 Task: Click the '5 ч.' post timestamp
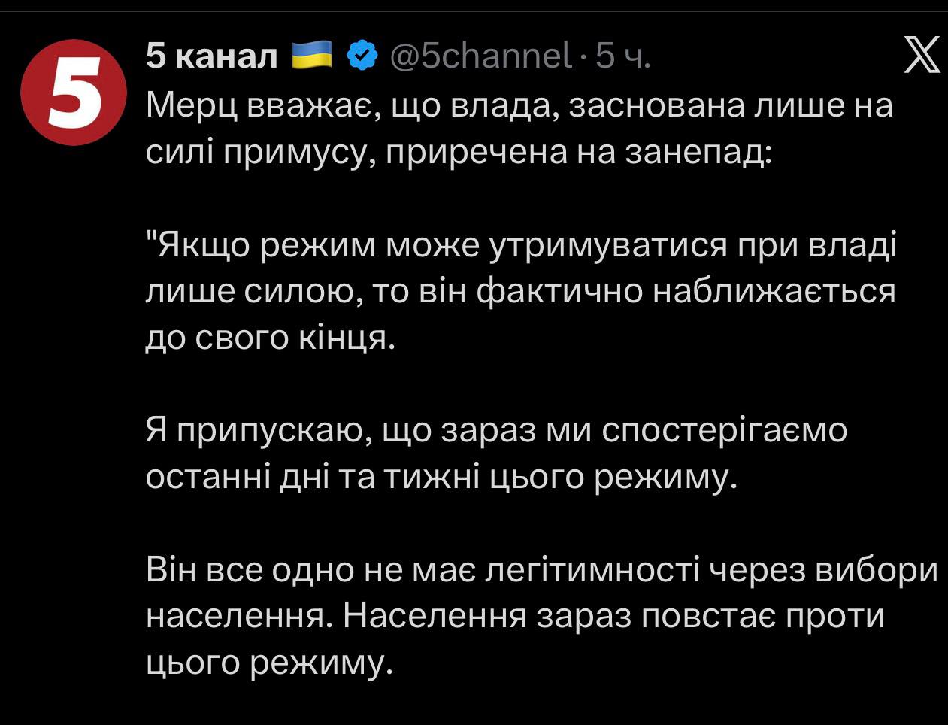pos(622,56)
